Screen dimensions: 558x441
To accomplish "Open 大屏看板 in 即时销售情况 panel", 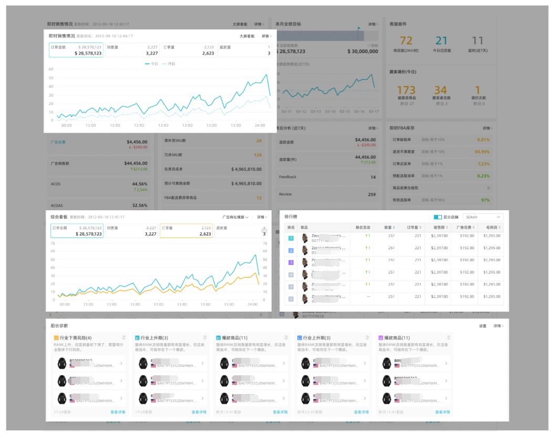I will 247,36.
